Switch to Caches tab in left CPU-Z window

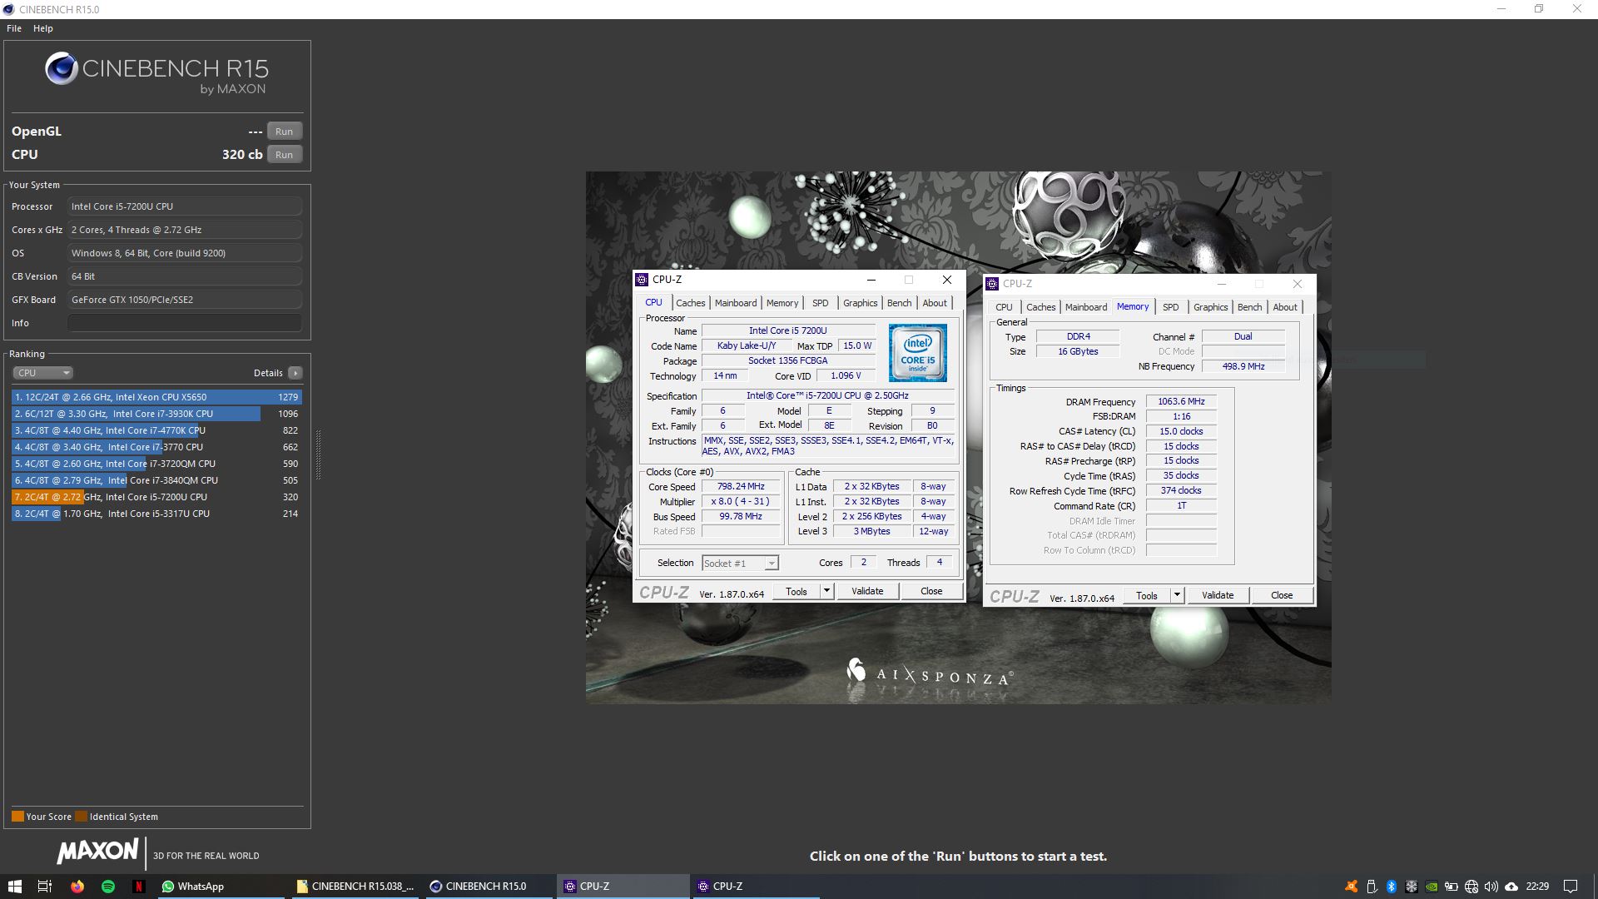(x=690, y=303)
